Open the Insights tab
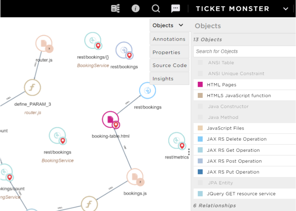 pos(169,78)
